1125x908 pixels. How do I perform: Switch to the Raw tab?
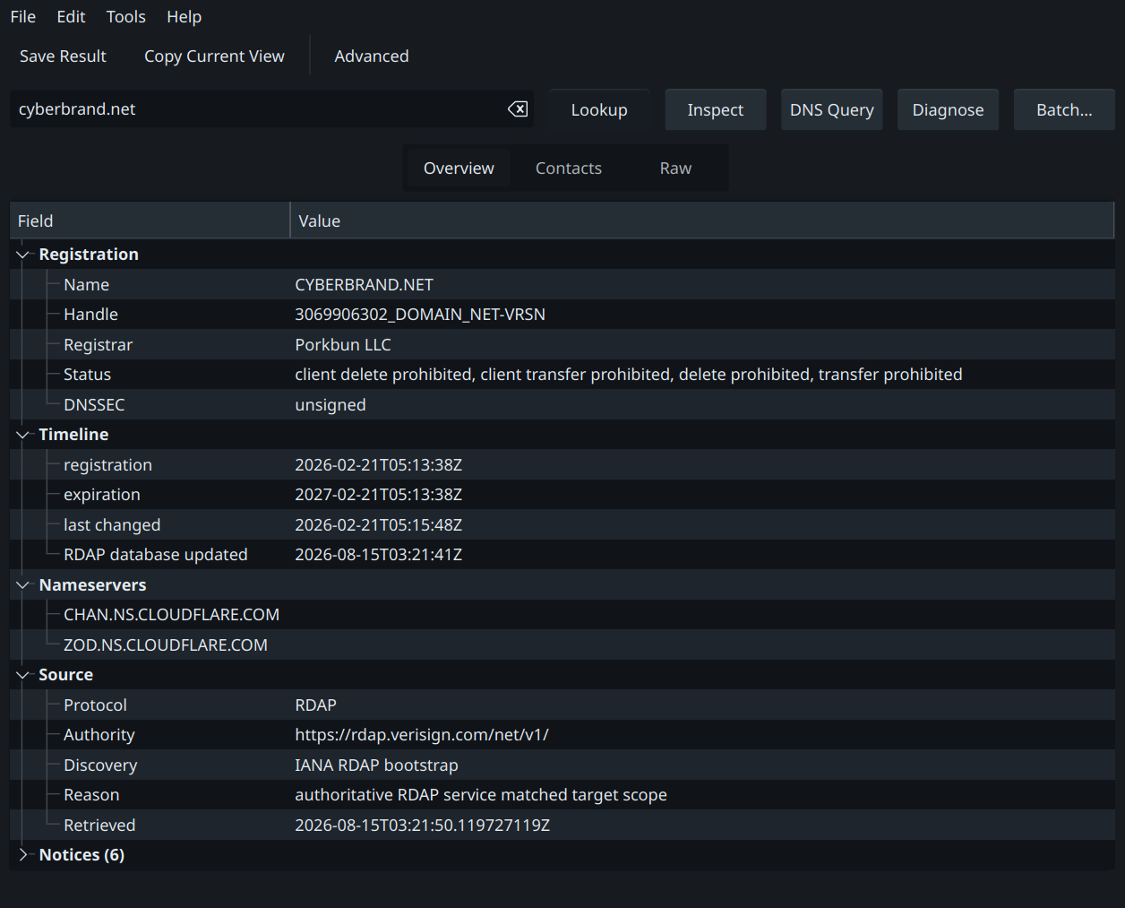[x=675, y=169]
